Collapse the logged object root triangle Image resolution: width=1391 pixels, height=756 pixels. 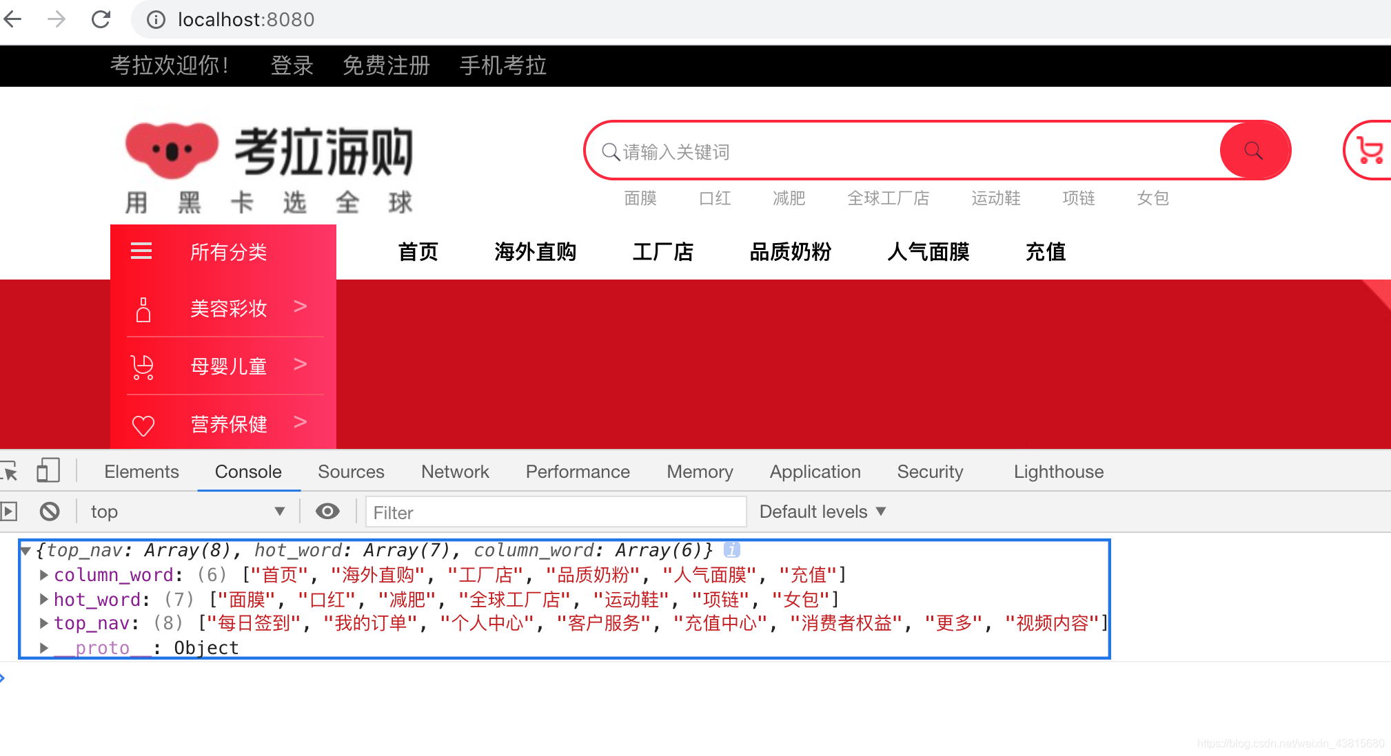coord(26,550)
